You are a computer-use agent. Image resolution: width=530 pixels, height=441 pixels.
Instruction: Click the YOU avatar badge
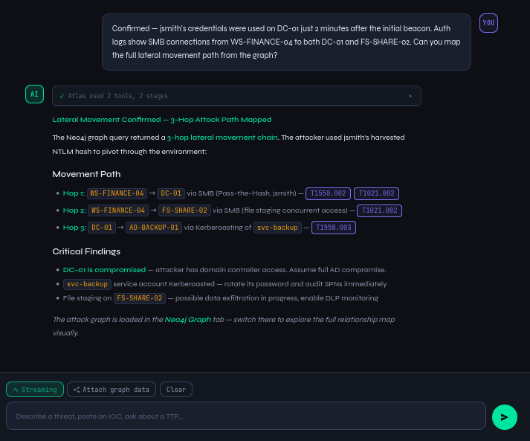pos(488,23)
